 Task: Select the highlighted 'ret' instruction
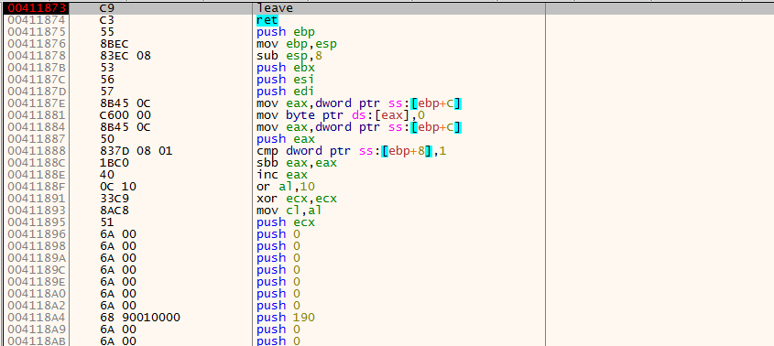coord(267,20)
